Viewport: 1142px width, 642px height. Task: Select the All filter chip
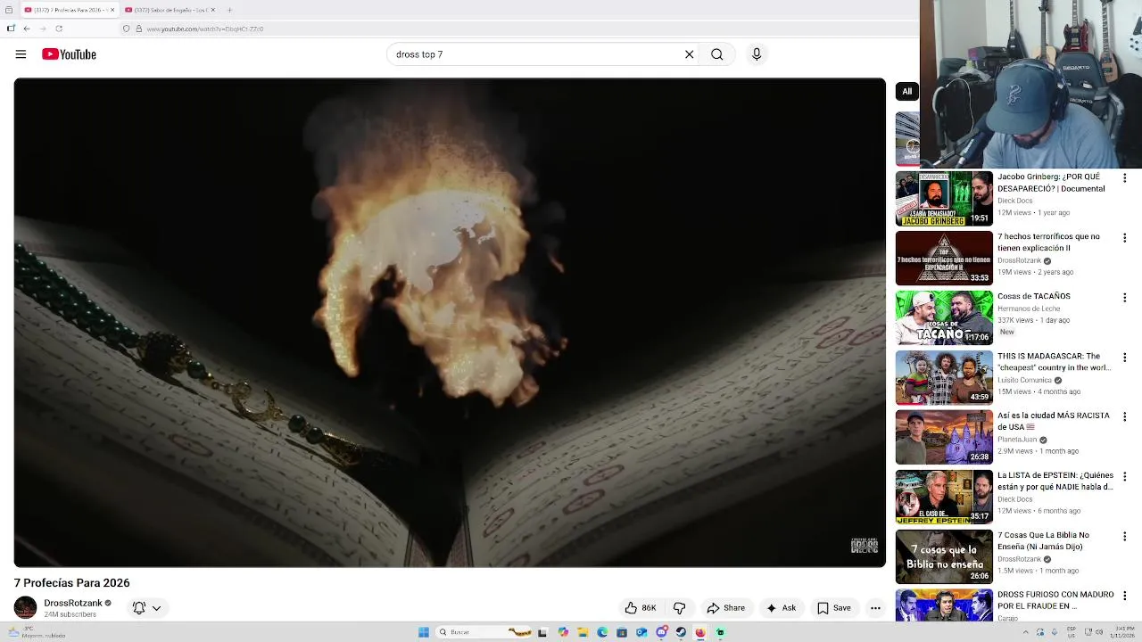[x=906, y=91]
